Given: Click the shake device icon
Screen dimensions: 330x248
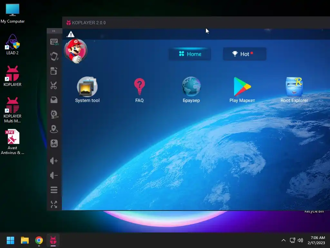Looking at the screenshot, I should tap(54, 57).
